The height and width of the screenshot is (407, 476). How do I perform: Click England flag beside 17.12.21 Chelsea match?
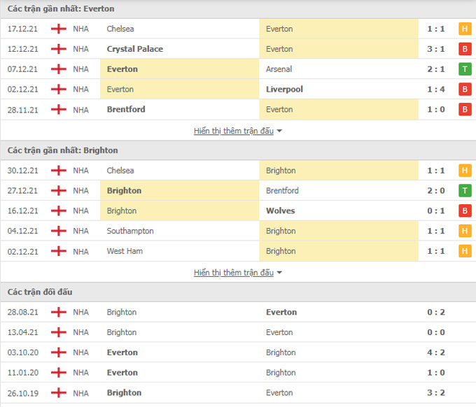coord(59,29)
